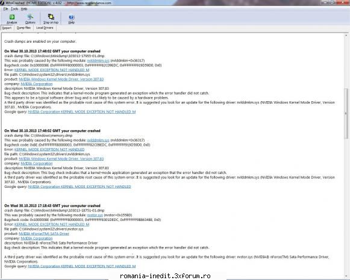350x280 pixels.
Task: Open nvlddmkm.sys link in memory.dmp crash
Action: coord(98,140)
